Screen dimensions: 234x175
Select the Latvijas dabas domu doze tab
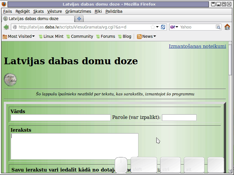(38, 19)
